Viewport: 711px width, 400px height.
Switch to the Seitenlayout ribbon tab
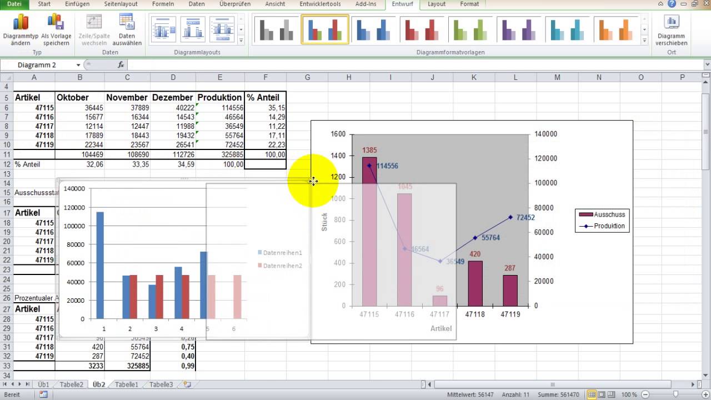coord(121,4)
